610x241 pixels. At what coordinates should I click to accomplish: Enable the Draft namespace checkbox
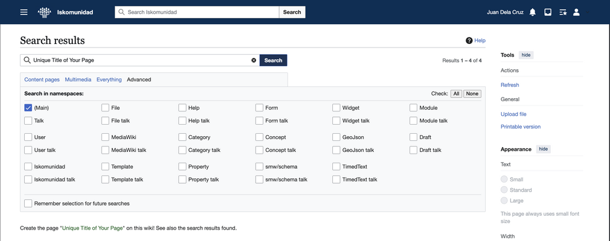coord(413,137)
